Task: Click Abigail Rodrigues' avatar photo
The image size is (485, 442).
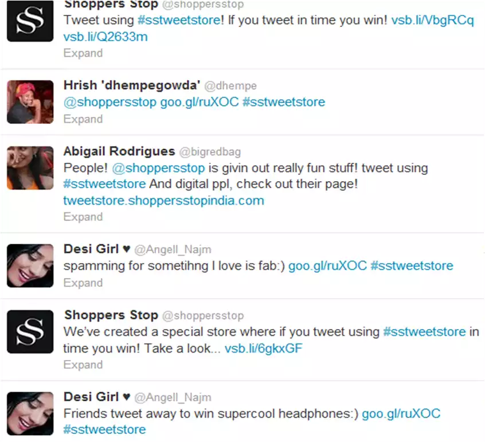Action: pos(30,167)
